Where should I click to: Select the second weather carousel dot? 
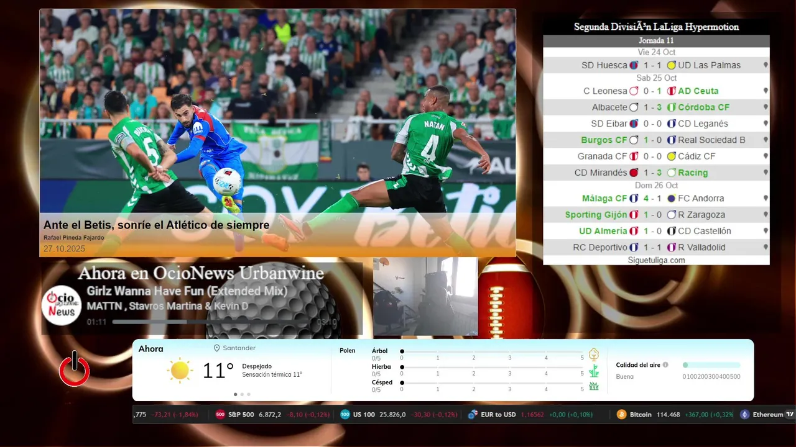pyautogui.click(x=242, y=394)
